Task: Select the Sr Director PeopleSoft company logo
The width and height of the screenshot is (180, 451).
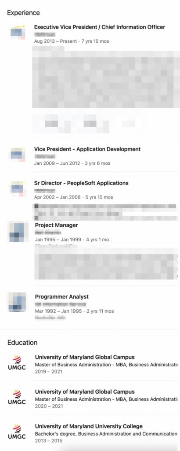Action: point(17,189)
